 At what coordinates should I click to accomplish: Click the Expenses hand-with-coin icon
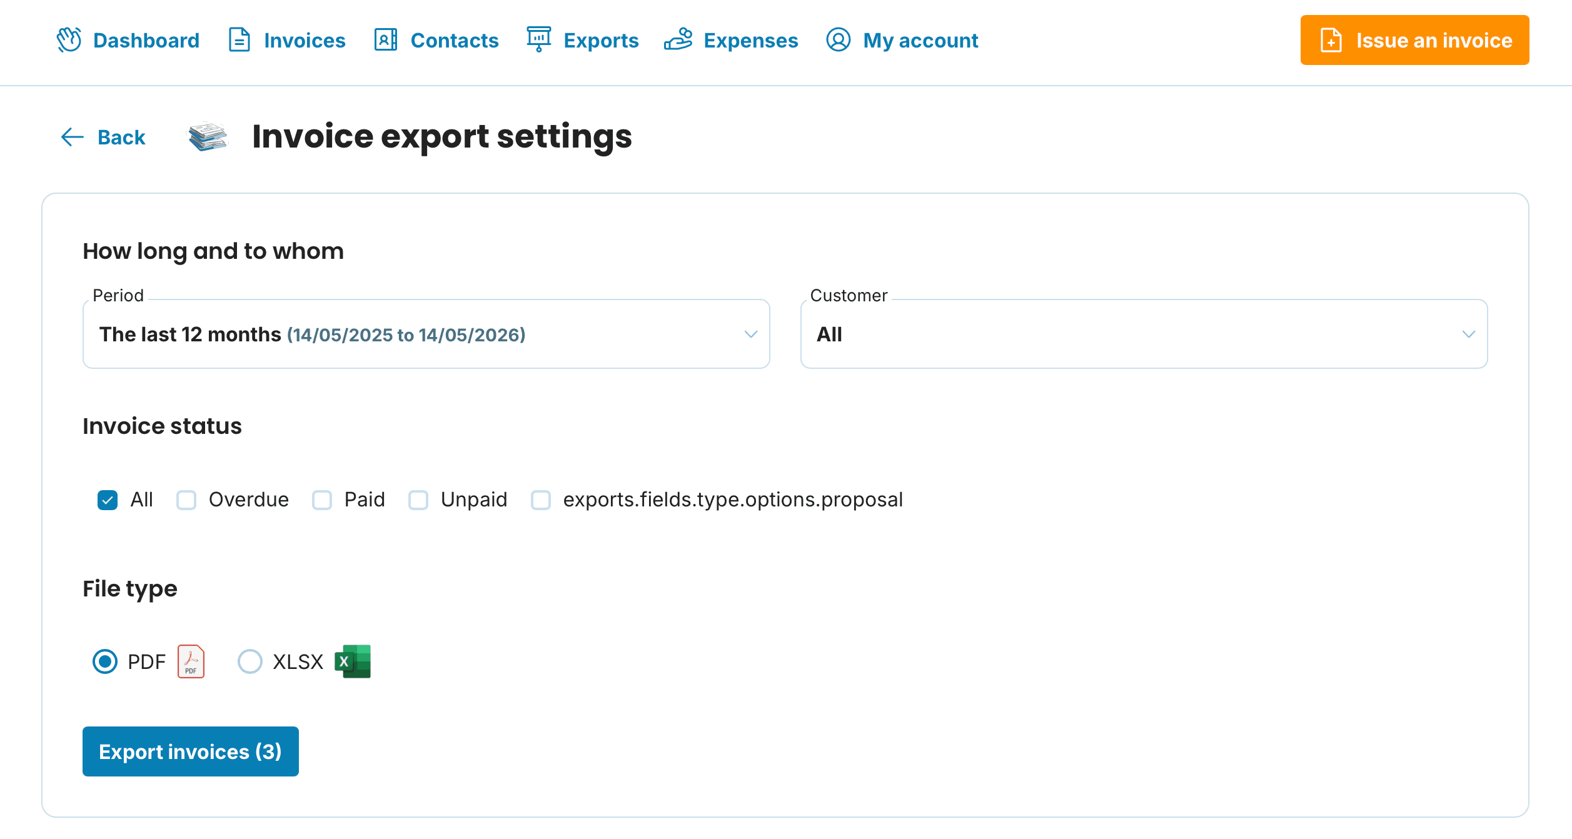(678, 39)
